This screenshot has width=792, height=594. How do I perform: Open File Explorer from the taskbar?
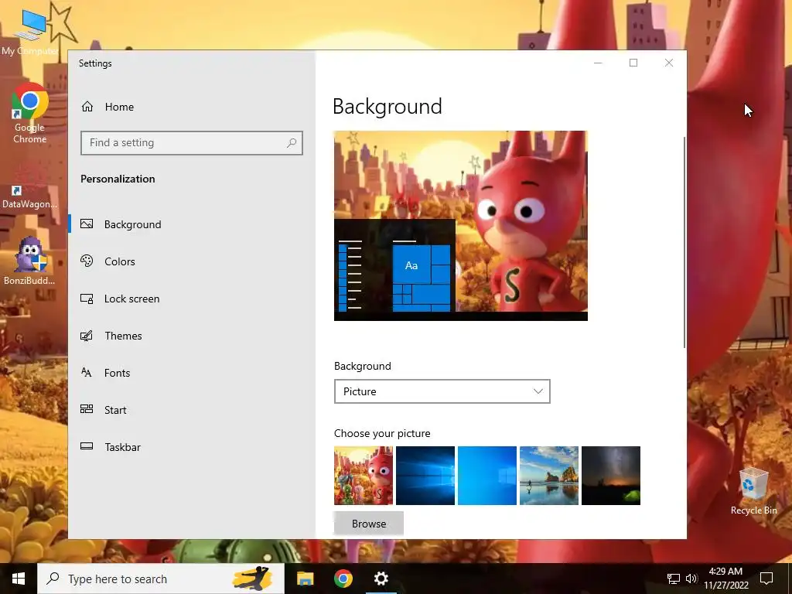coord(305,579)
